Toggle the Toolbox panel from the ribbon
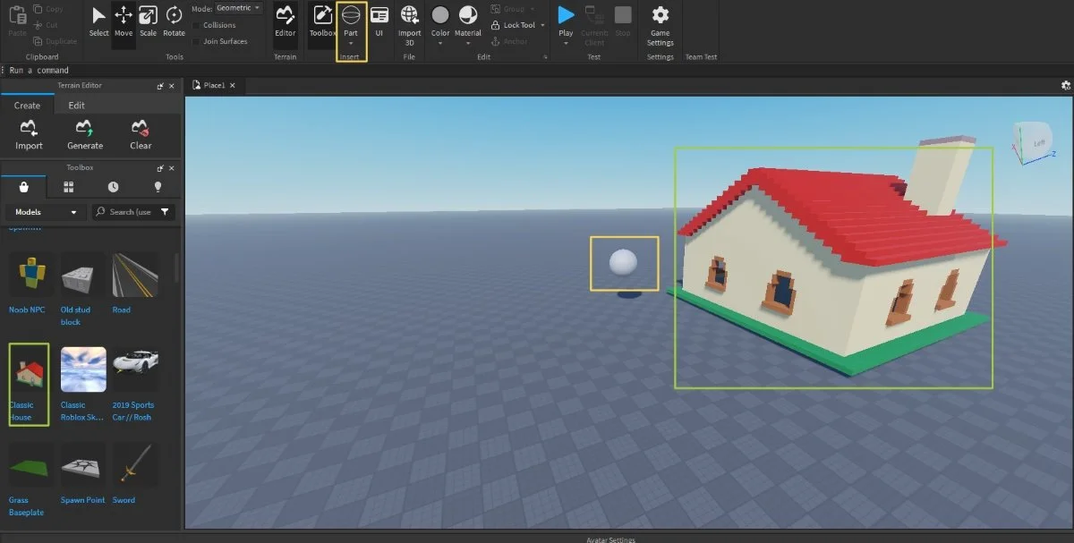Image resolution: width=1074 pixels, height=543 pixels. coord(322,21)
